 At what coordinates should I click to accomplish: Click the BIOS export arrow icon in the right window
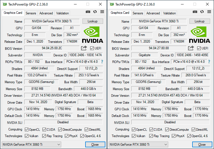click(x=191, y=48)
